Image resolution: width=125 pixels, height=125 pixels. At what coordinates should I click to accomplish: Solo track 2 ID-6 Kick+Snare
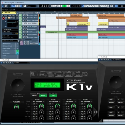27,18
